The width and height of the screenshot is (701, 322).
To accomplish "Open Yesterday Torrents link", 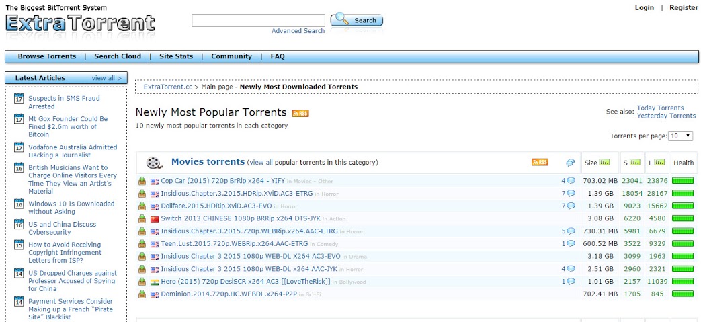I will [x=666, y=116].
